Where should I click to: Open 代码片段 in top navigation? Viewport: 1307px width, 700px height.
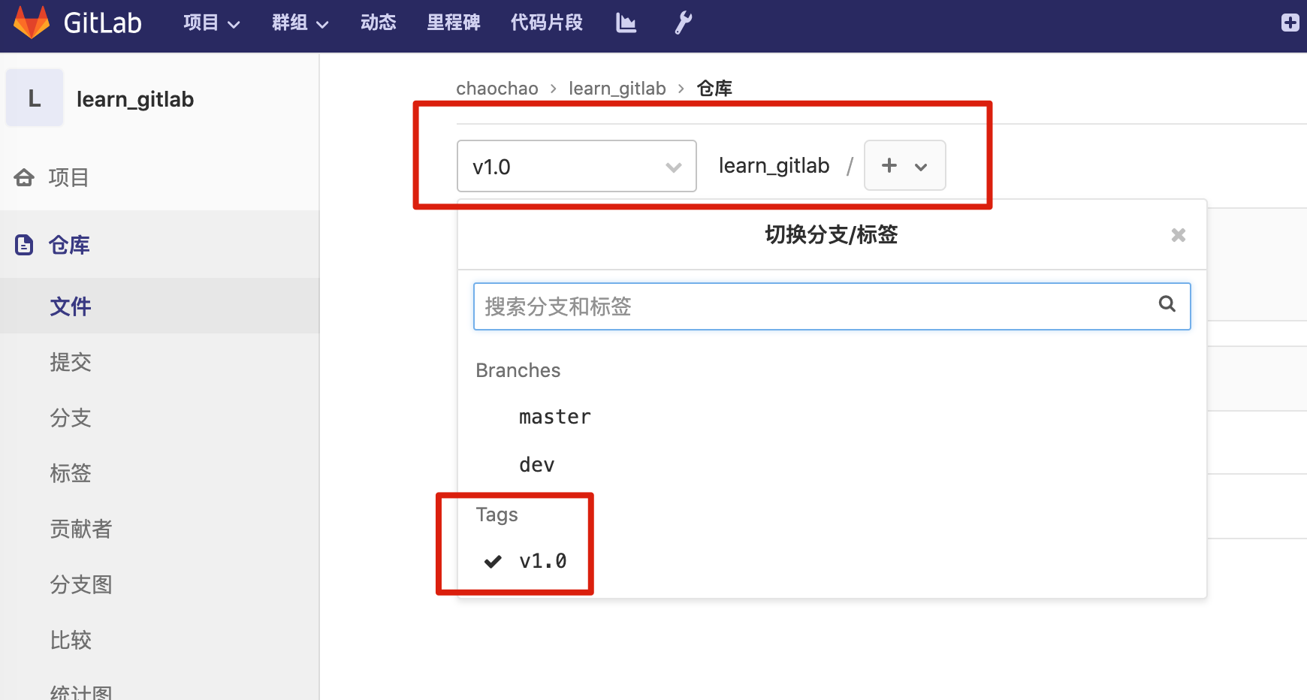click(546, 23)
